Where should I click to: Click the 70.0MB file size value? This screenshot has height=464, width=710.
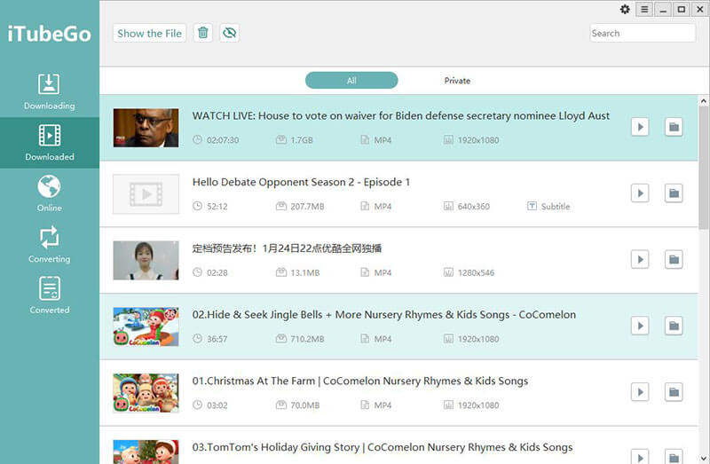[x=305, y=405]
